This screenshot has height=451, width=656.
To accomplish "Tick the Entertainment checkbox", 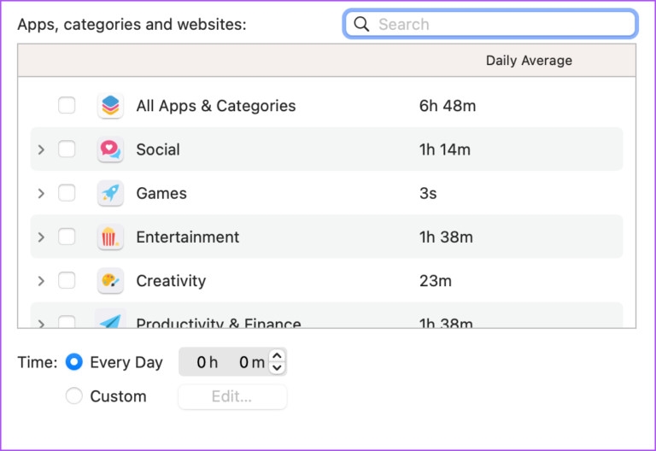I will pyautogui.click(x=67, y=237).
